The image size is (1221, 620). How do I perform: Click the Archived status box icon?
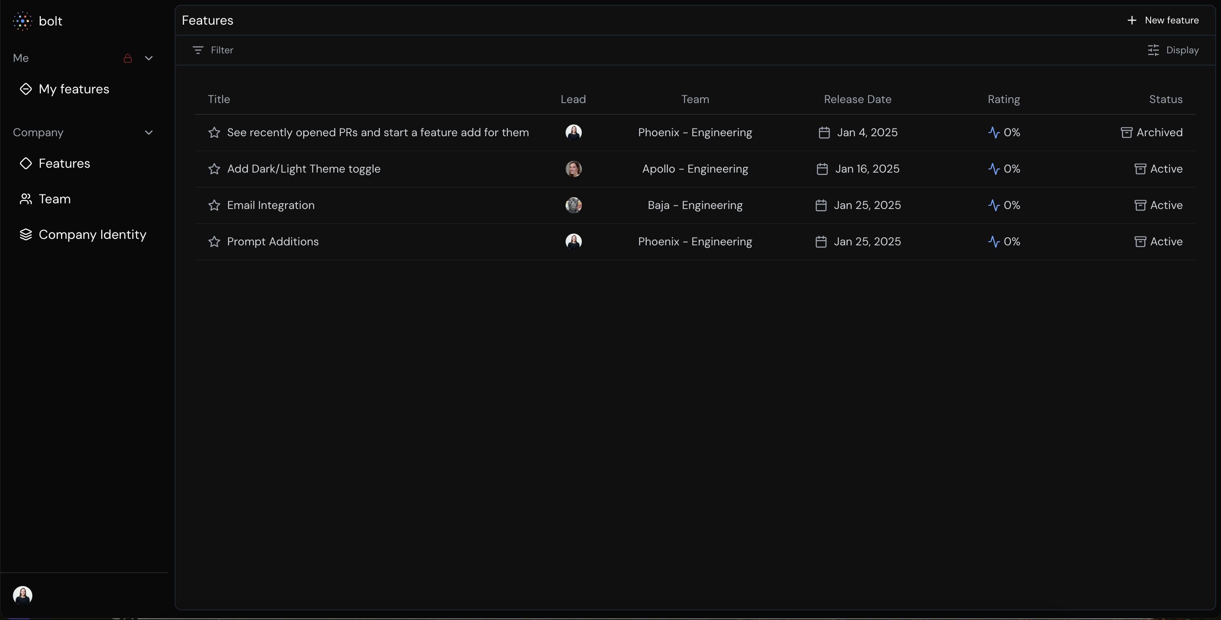(x=1126, y=133)
